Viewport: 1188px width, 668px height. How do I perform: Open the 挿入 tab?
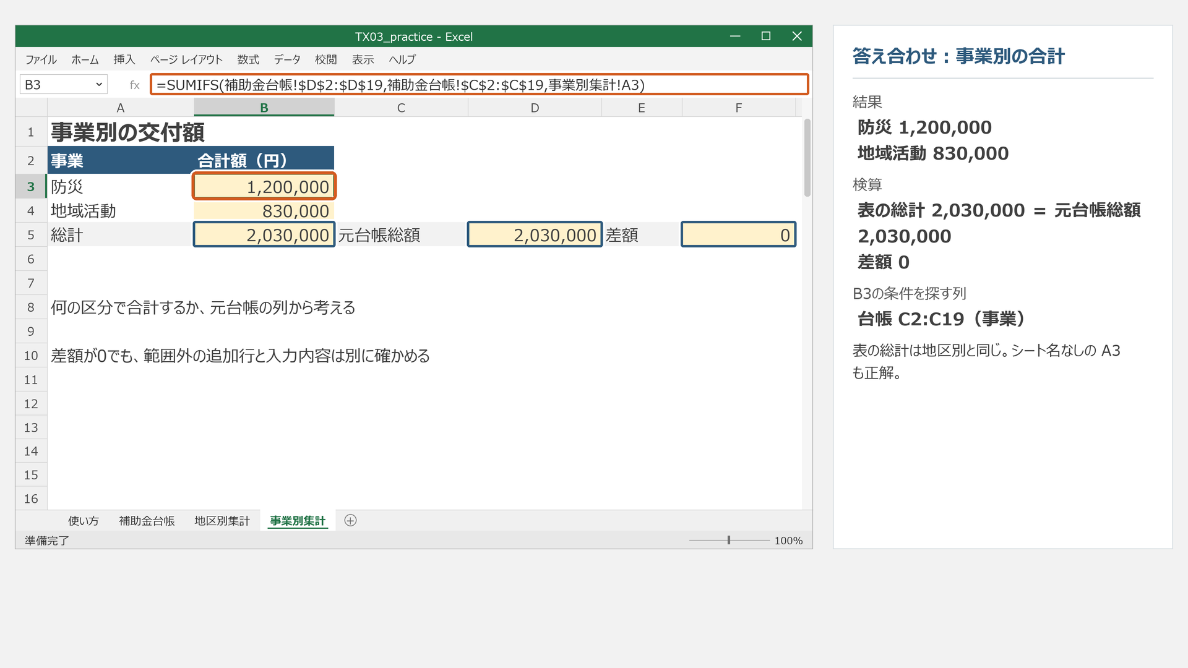[124, 59]
